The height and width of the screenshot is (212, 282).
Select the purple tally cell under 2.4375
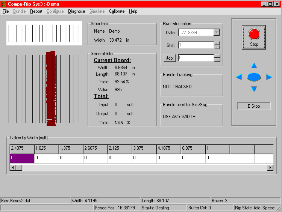pyautogui.click(x=22, y=158)
